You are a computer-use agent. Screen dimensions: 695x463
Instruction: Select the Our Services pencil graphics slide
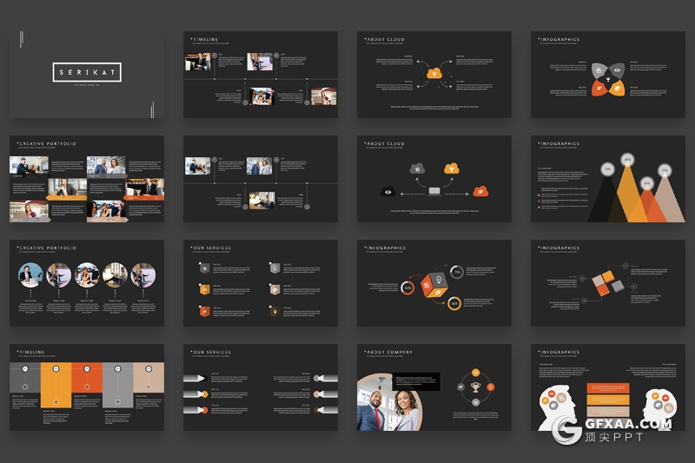click(260, 387)
